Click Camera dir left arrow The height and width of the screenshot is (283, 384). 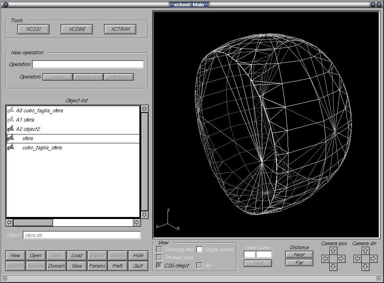(x=357, y=259)
